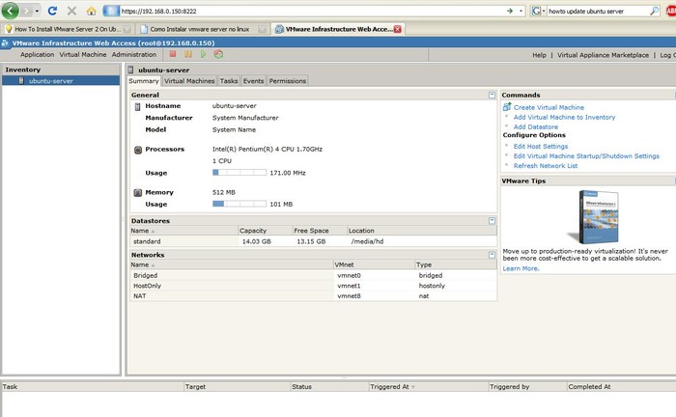Go to browser home page icon

pyautogui.click(x=91, y=11)
